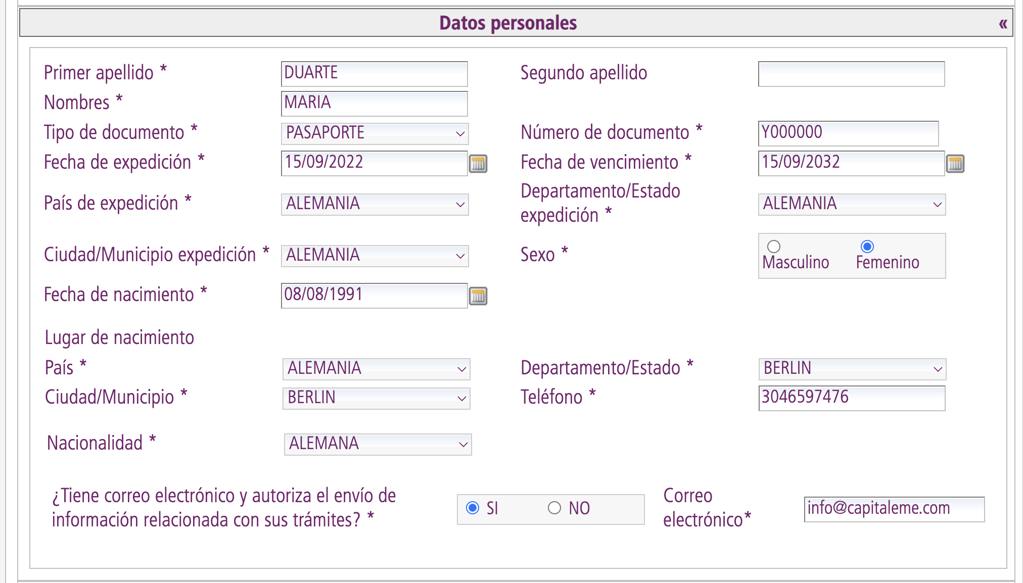Click the Correo electrónico field
1023x583 pixels.
point(895,509)
